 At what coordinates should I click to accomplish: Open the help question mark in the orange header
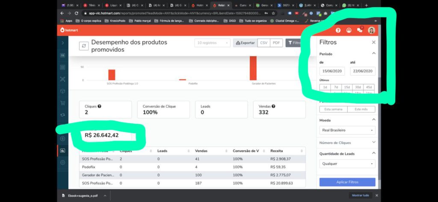(338, 30)
